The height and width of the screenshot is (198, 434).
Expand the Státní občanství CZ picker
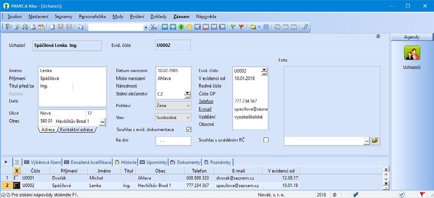pyautogui.click(x=187, y=95)
